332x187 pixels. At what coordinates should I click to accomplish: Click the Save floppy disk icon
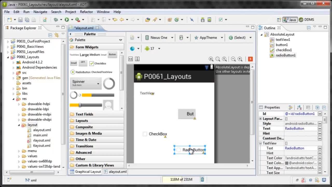[x=20, y=20]
